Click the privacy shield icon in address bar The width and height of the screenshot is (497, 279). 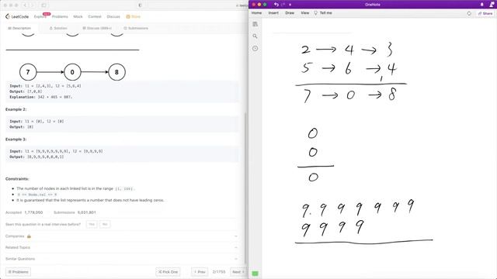140,5
